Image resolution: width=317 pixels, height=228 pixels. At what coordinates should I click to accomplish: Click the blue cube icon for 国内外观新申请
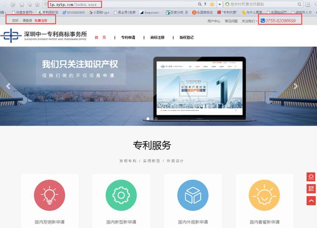click(x=193, y=195)
